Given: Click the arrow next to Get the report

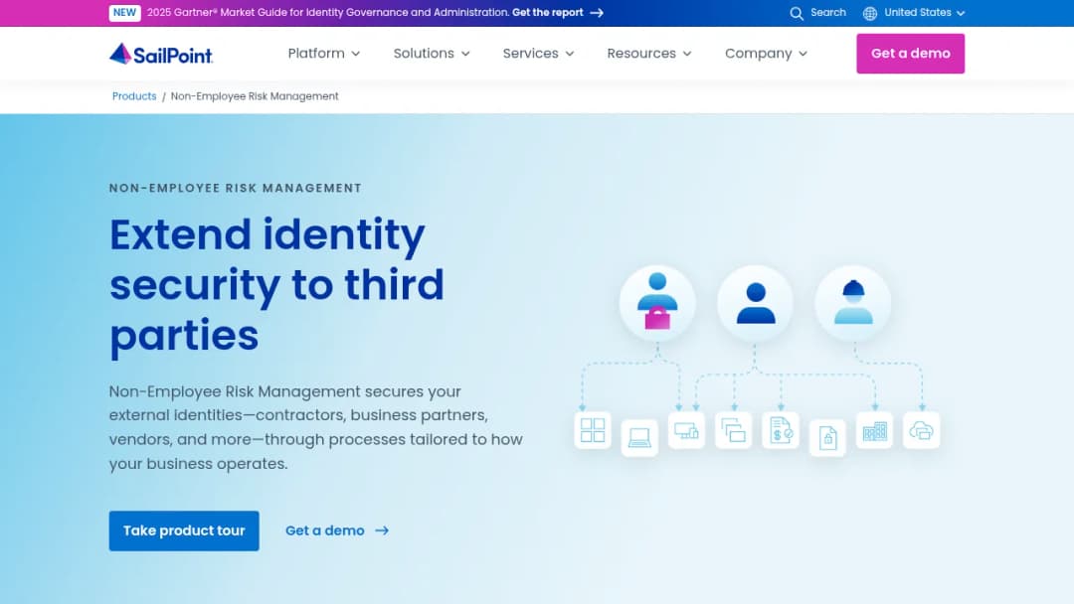Looking at the screenshot, I should [597, 13].
